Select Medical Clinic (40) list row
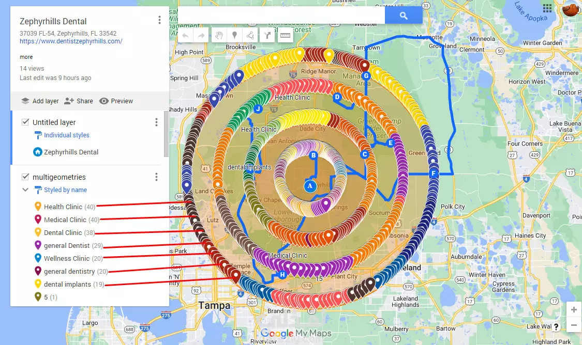Image resolution: width=582 pixels, height=345 pixels. (x=71, y=219)
